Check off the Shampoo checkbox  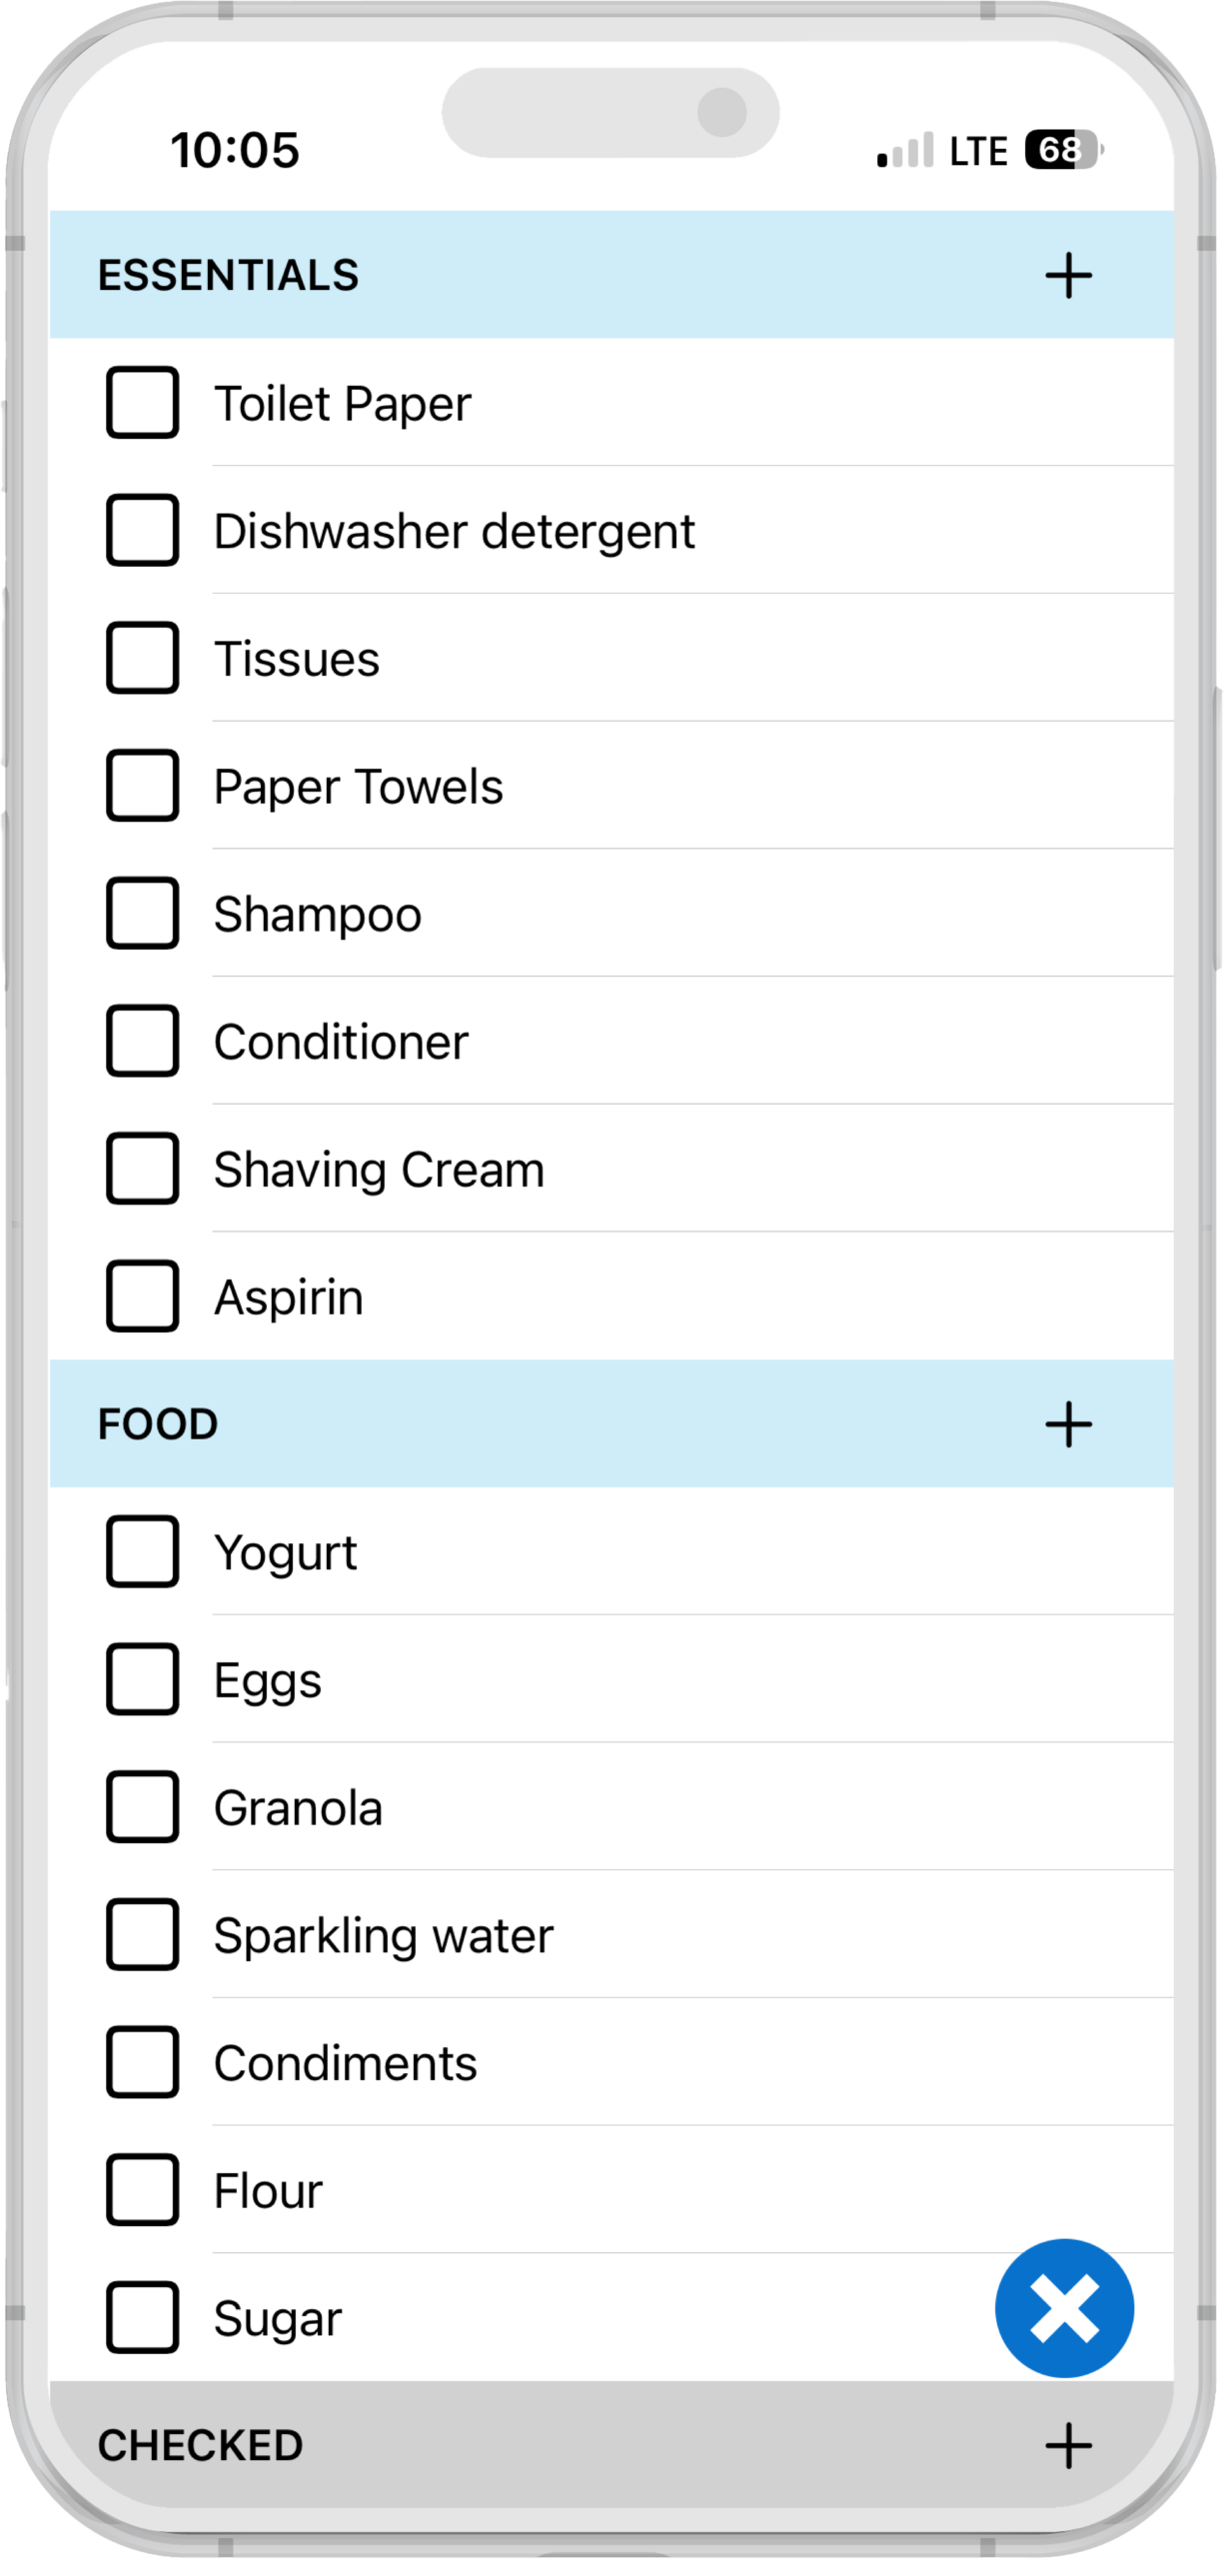pos(143,913)
